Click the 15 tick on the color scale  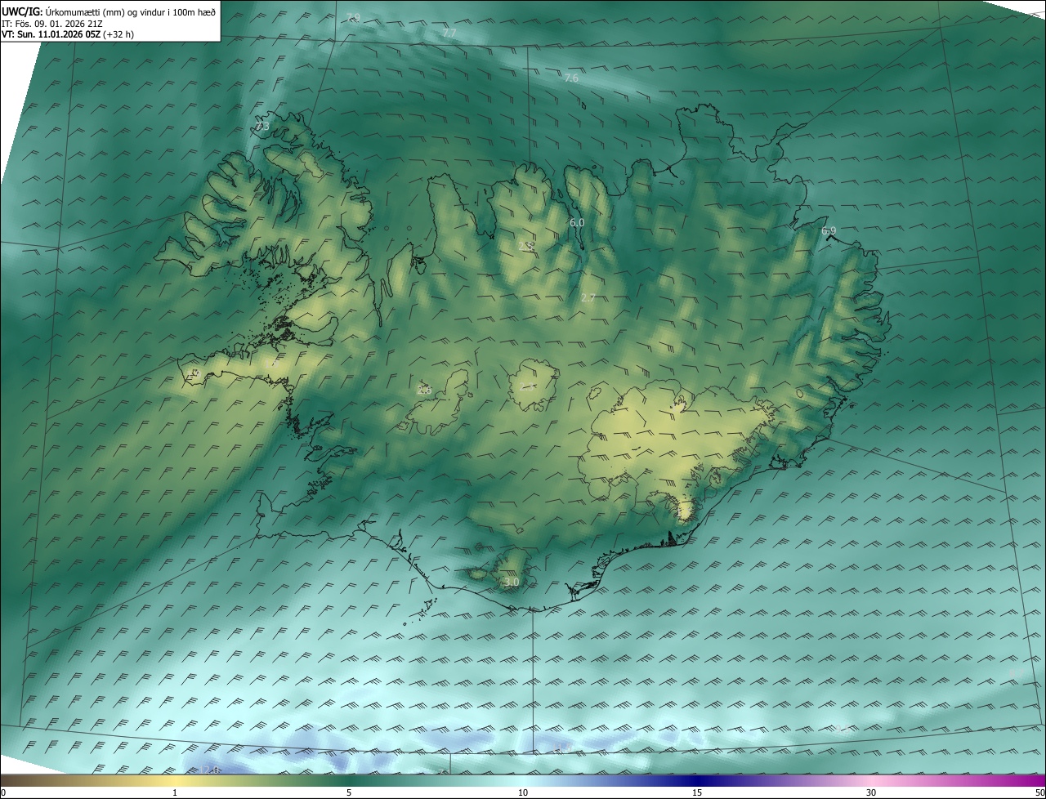point(697,792)
